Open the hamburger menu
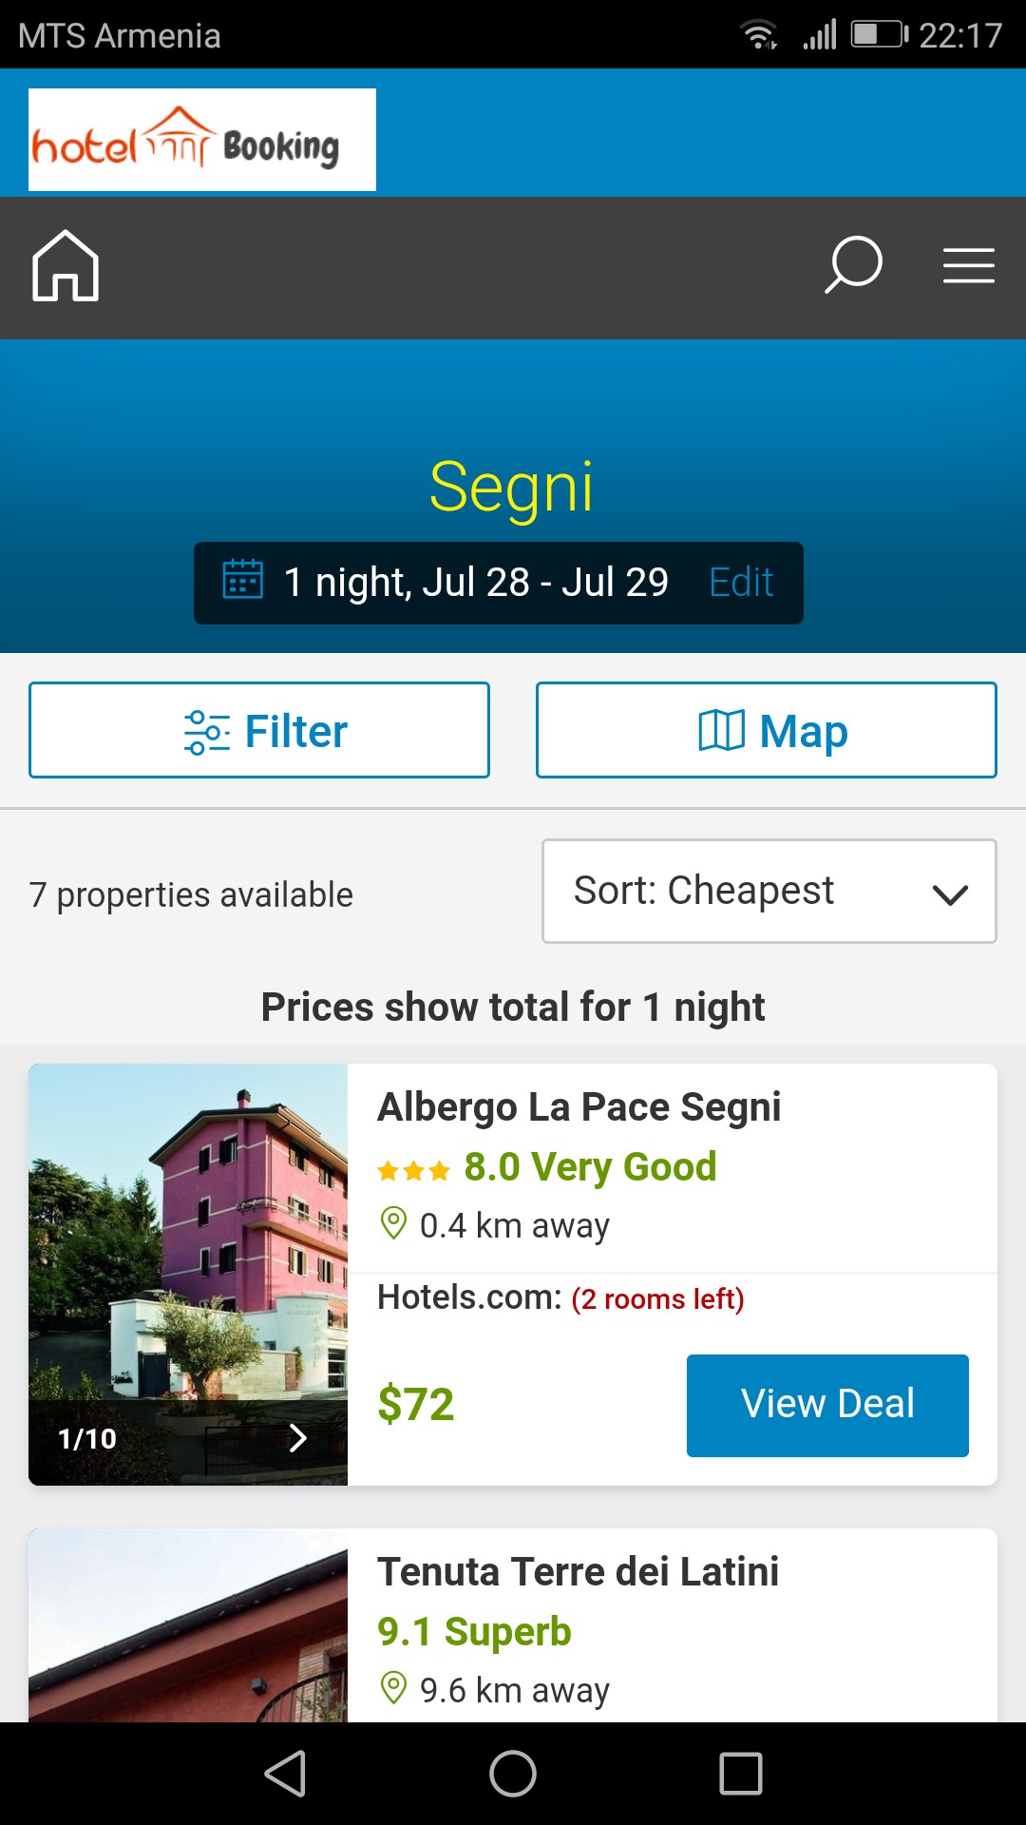1026x1825 pixels. point(968,265)
